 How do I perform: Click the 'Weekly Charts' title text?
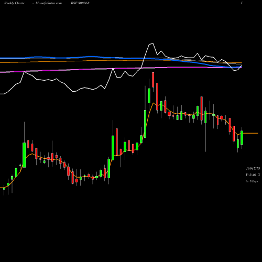[x=14, y=3]
